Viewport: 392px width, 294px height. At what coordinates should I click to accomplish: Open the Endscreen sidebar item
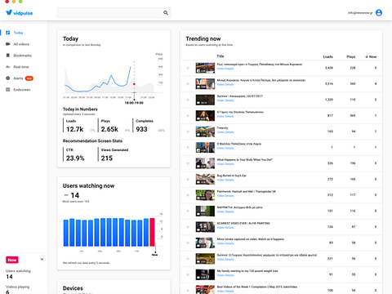pyautogui.click(x=18, y=90)
